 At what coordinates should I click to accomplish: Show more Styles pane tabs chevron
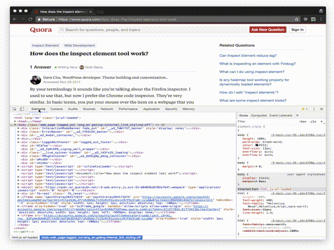click(x=297, y=116)
